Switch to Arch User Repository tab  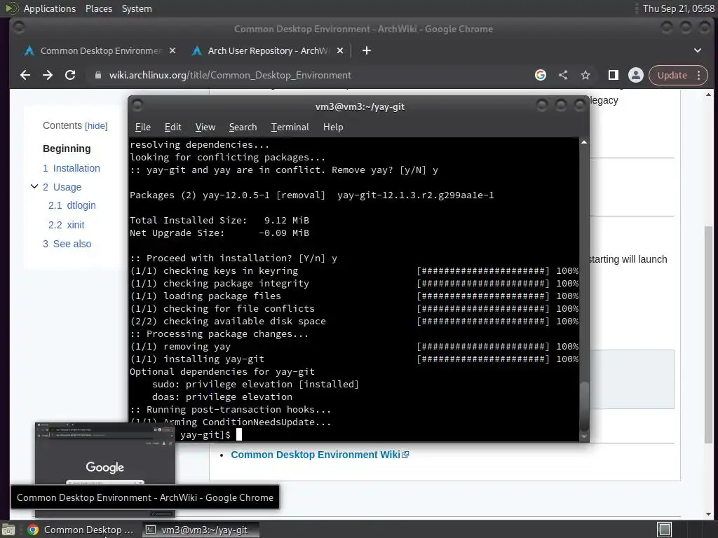coord(268,50)
